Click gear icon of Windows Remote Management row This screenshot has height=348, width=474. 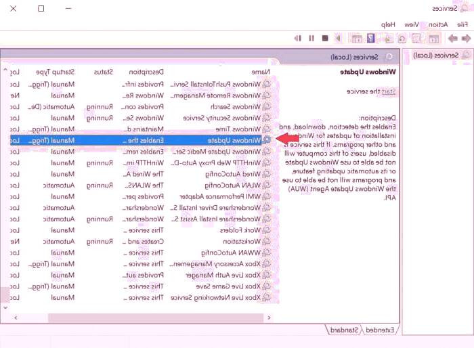(x=266, y=95)
